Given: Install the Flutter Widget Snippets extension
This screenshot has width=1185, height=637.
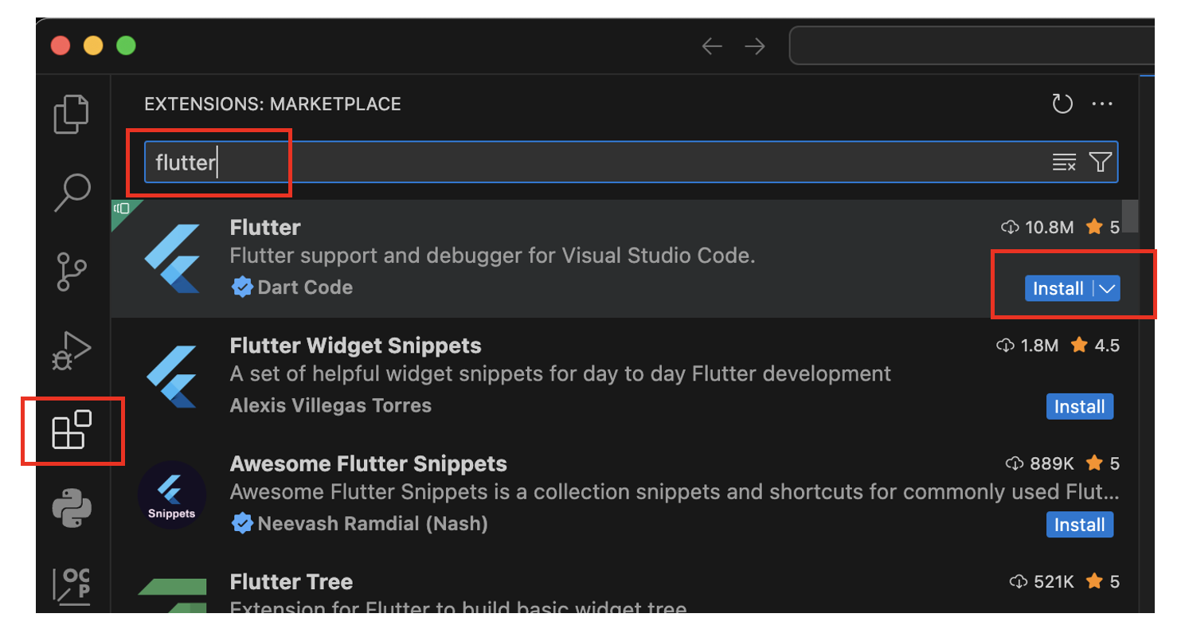Looking at the screenshot, I should (1079, 407).
